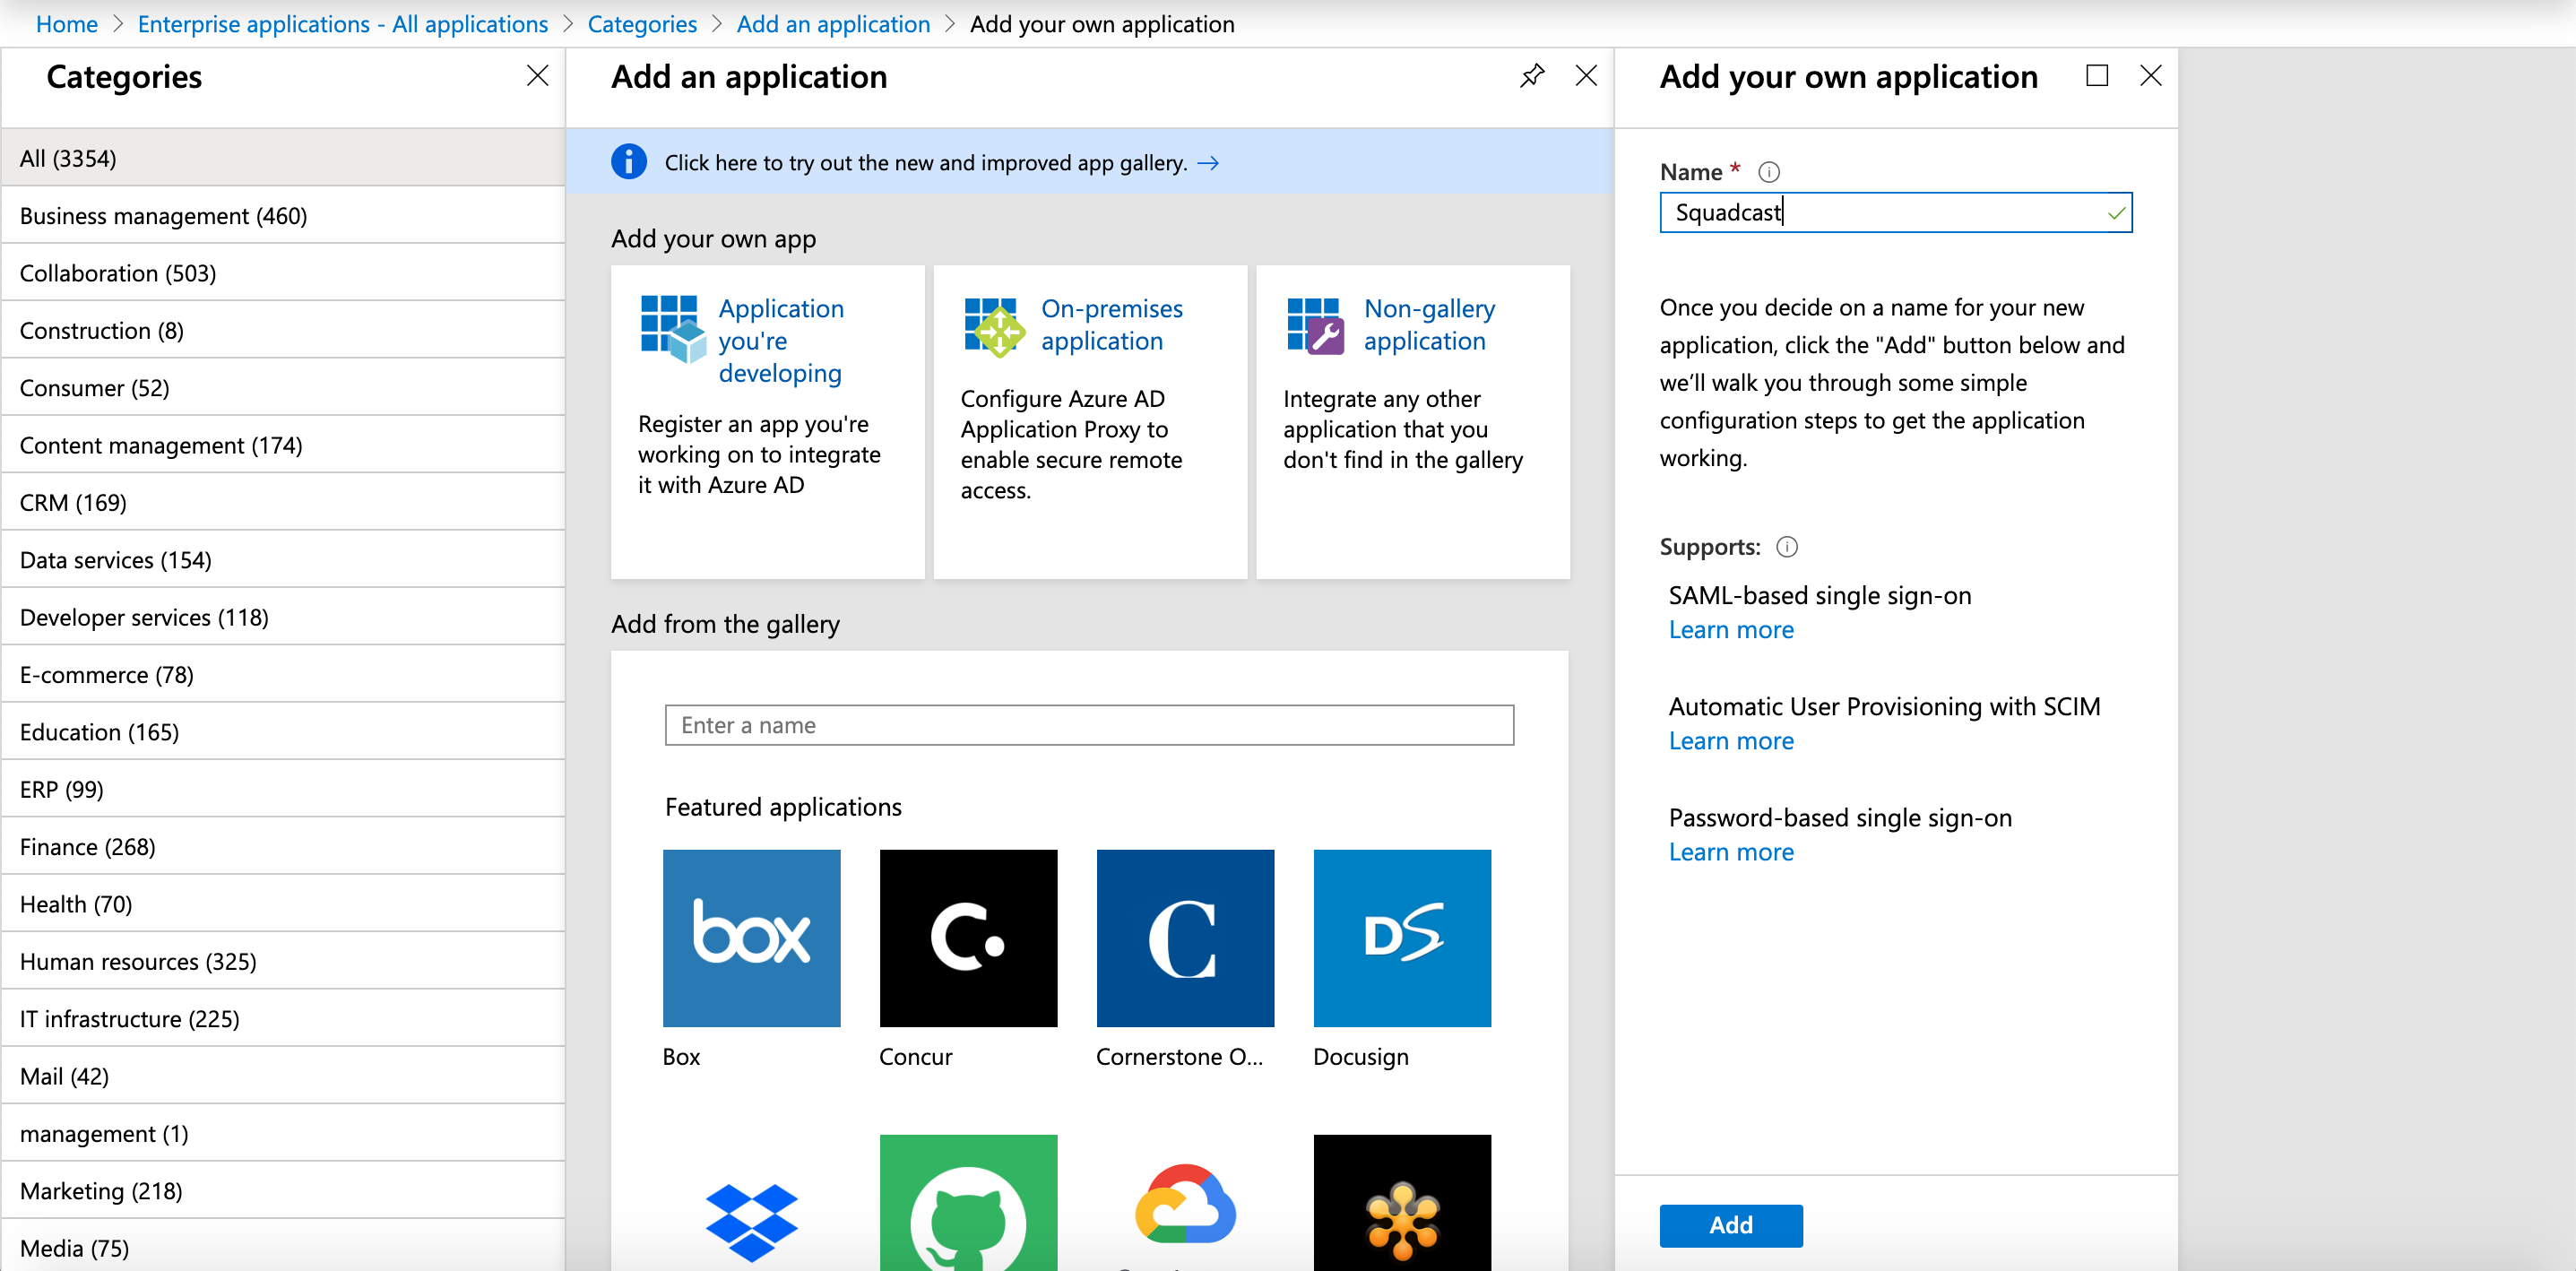Open Learn more under Password-based single sign-on
Image resolution: width=2576 pixels, height=1271 pixels.
(x=1730, y=852)
